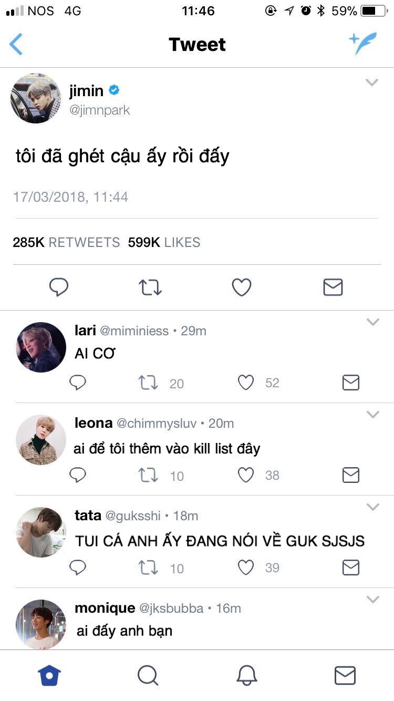Retweet jimin's main tweet
Viewport: 394px width, 701px height.
(150, 287)
